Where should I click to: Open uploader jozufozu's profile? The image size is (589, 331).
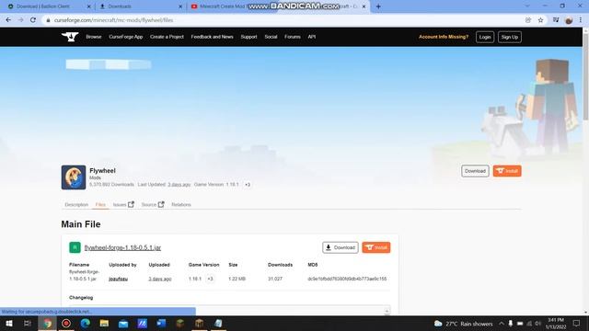119,279
